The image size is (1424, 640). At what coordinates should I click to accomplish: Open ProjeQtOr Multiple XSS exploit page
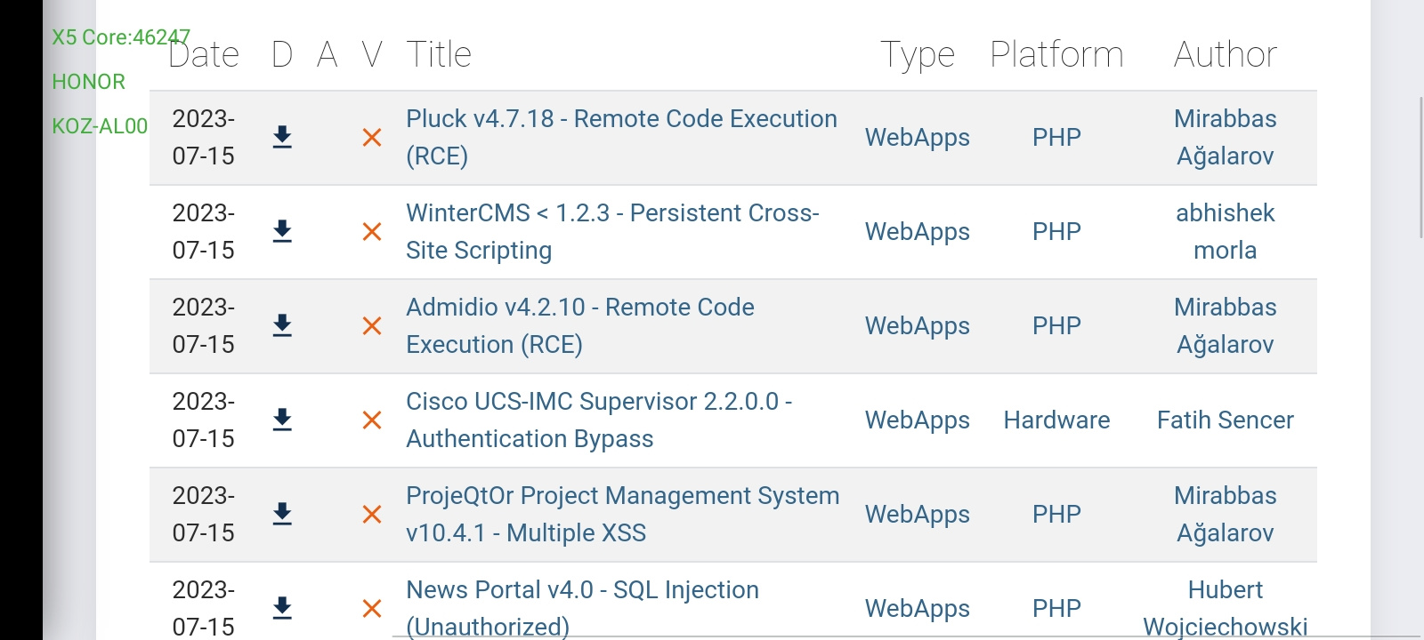[x=623, y=514]
